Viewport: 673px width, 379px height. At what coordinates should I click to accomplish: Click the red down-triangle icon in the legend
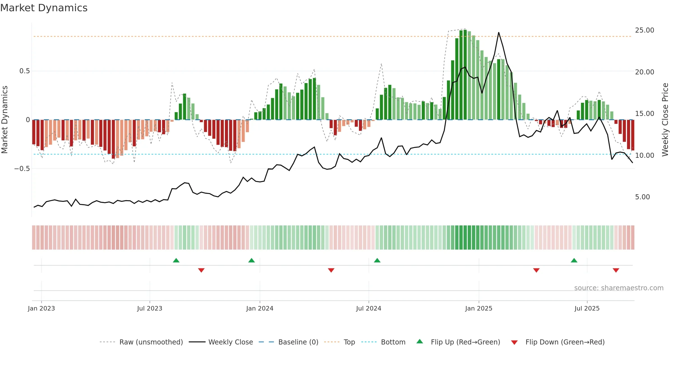514,343
